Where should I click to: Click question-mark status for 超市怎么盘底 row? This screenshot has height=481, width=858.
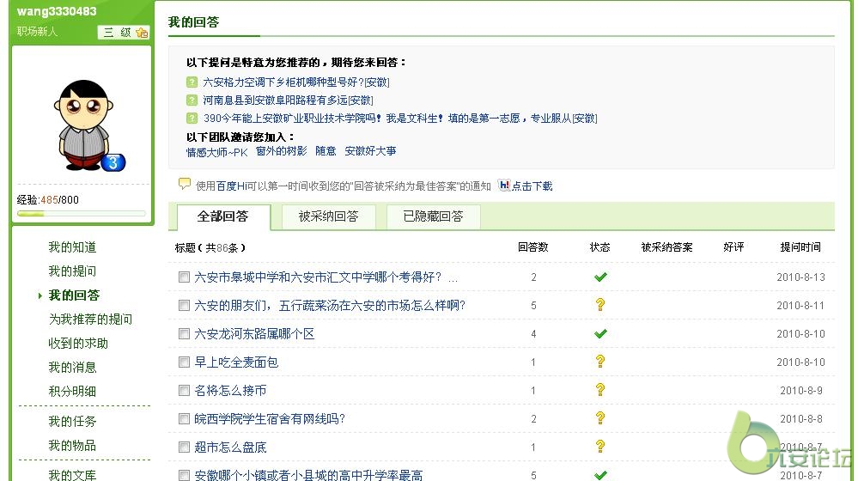[x=600, y=447]
